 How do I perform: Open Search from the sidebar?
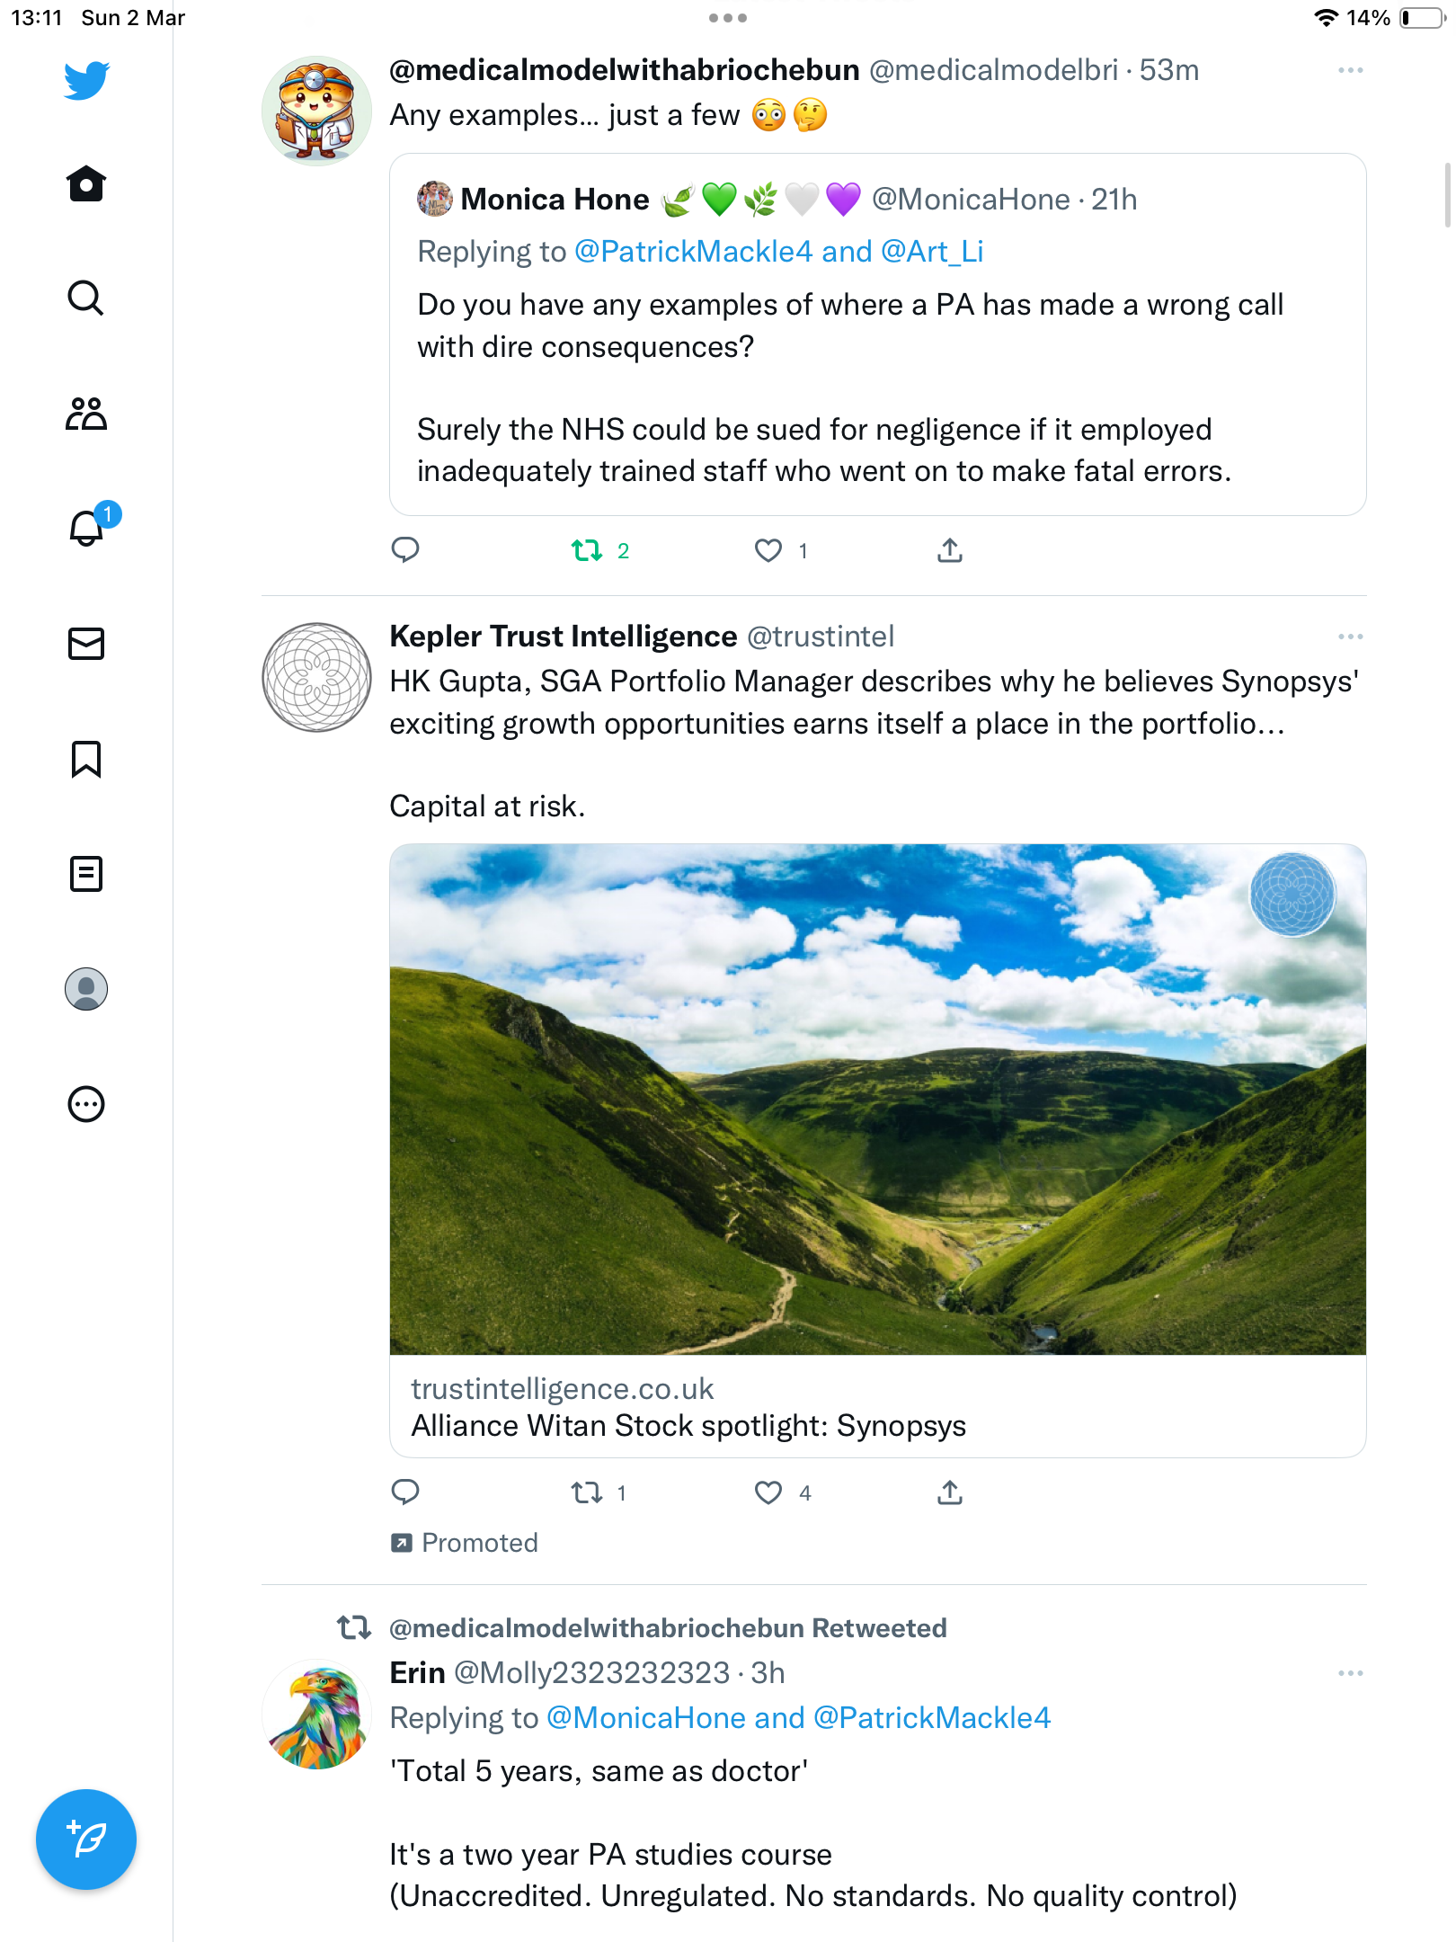pos(86,298)
